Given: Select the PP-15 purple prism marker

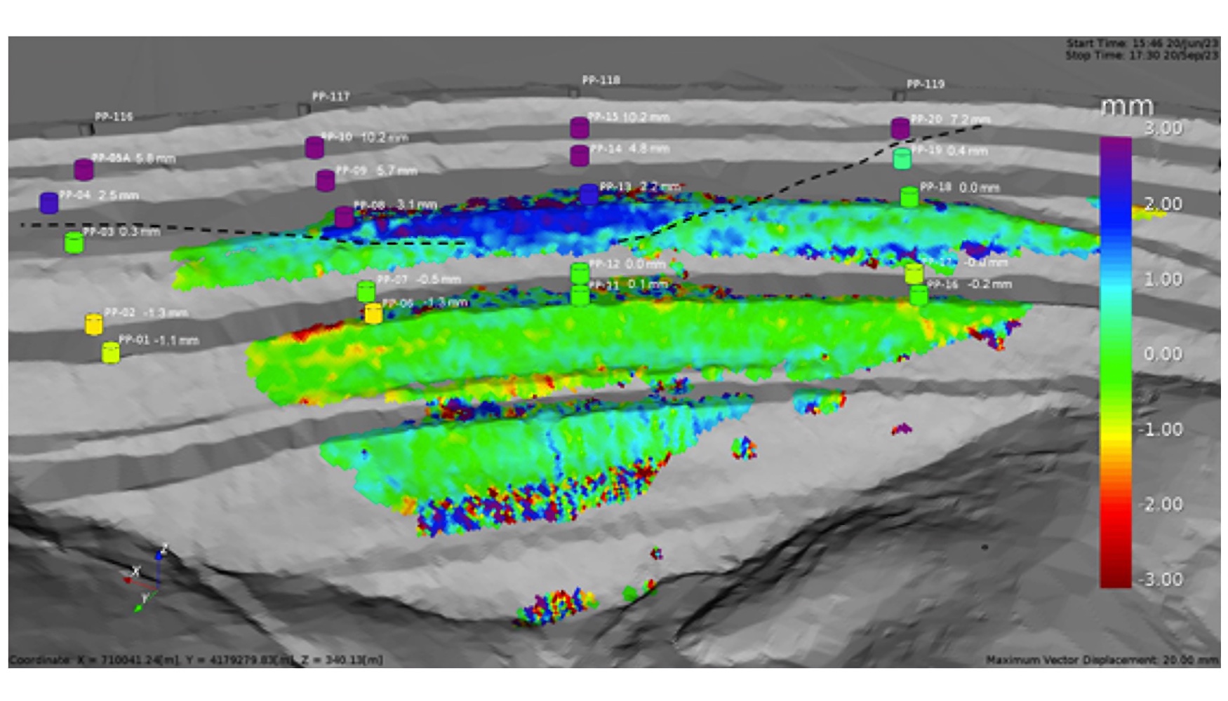Looking at the screenshot, I should pos(579,128).
